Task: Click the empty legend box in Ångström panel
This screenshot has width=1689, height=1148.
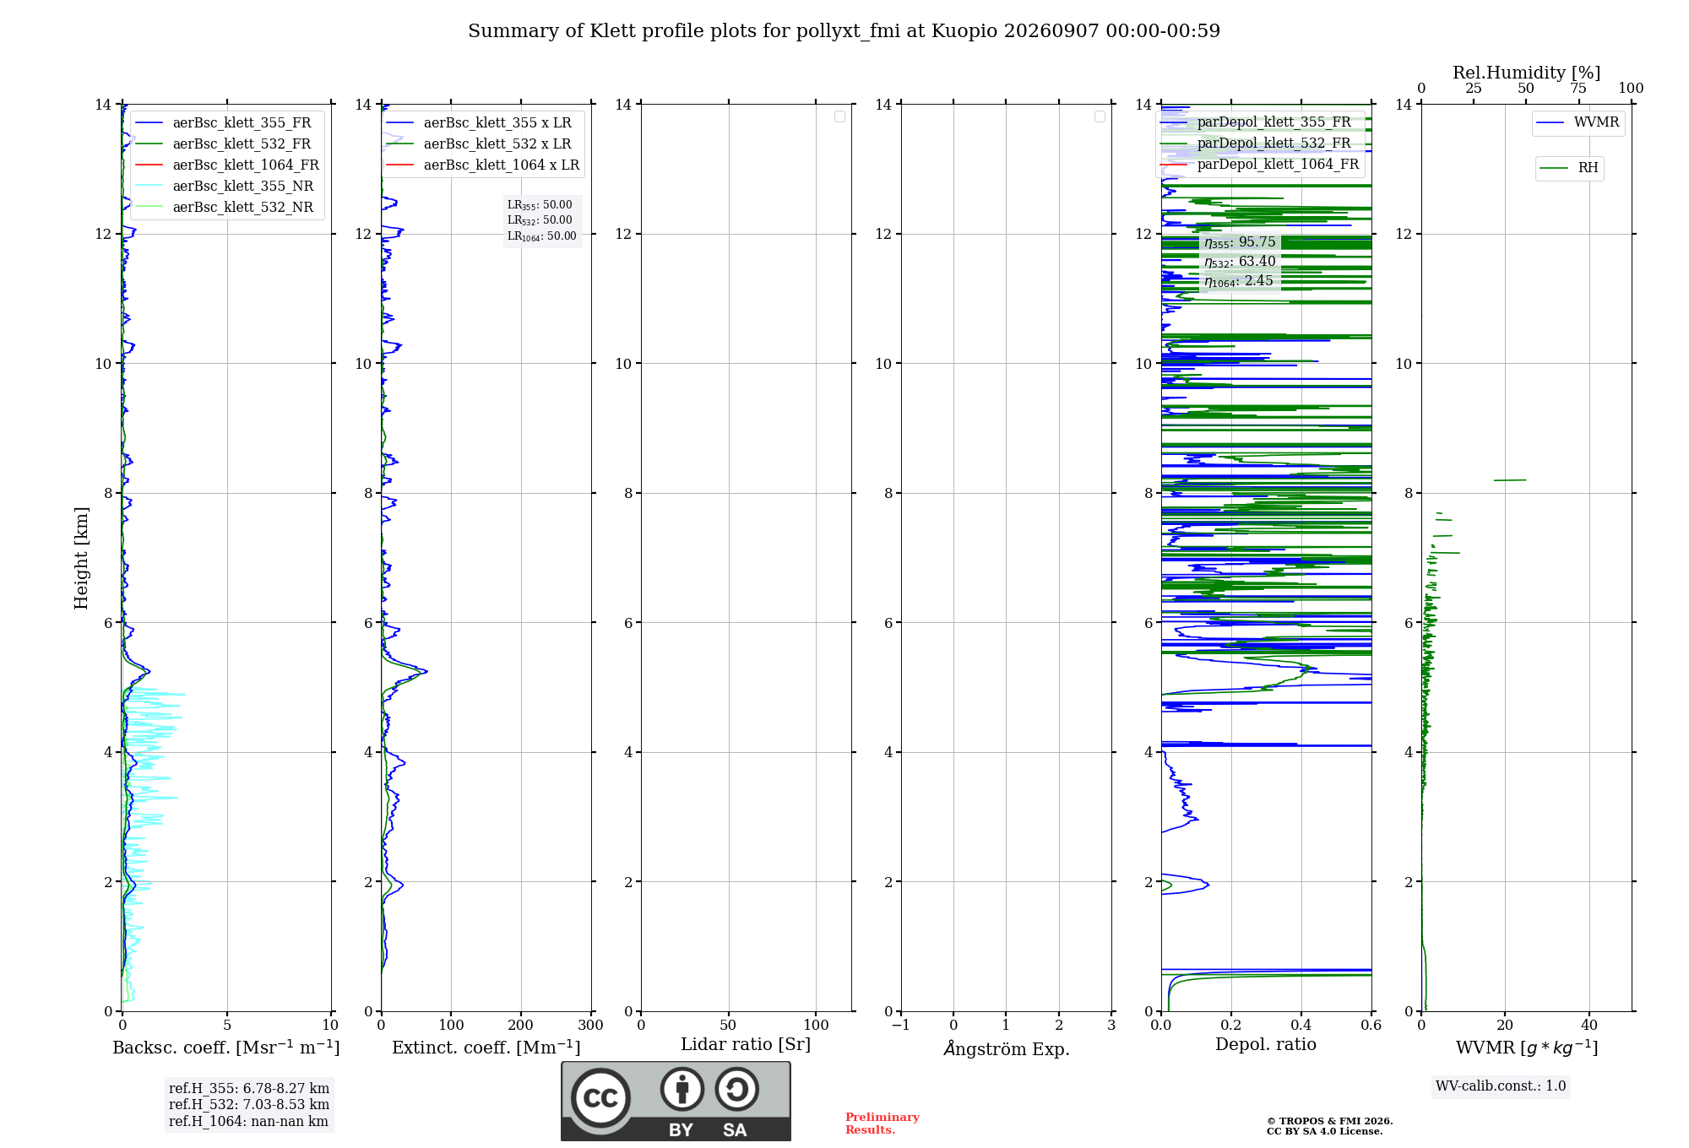Action: point(1100,116)
